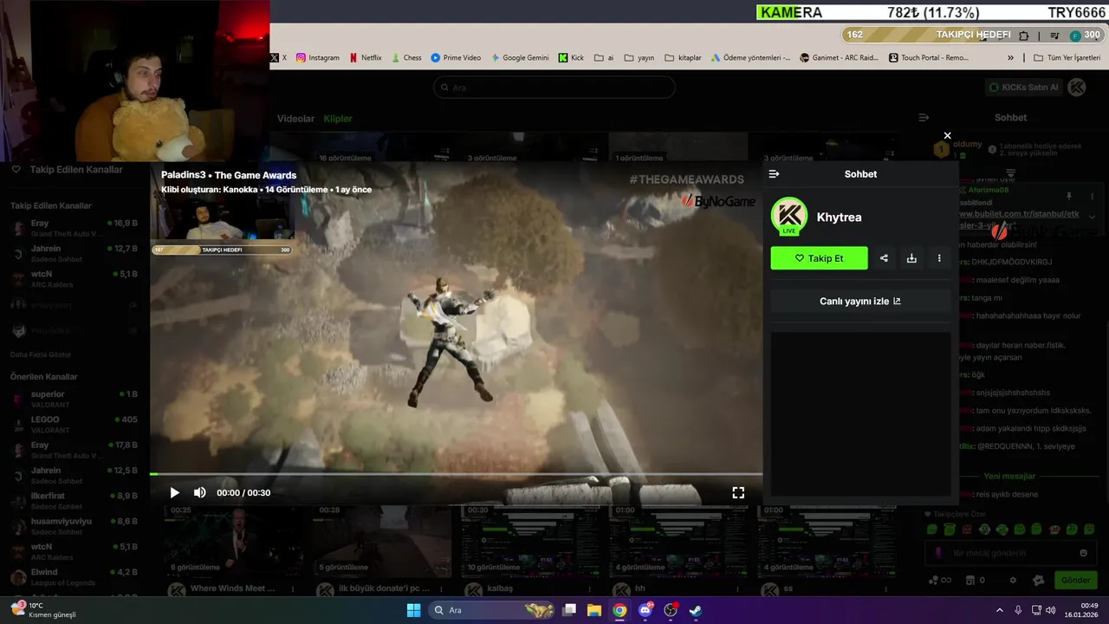Screen dimensions: 1109x624
Task: Click Daha Fazla Göster
Action: click(41, 354)
